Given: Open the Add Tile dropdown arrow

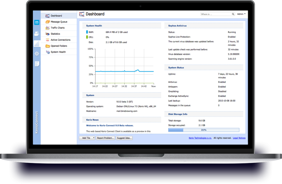Looking at the screenshot, I should pos(94,138).
